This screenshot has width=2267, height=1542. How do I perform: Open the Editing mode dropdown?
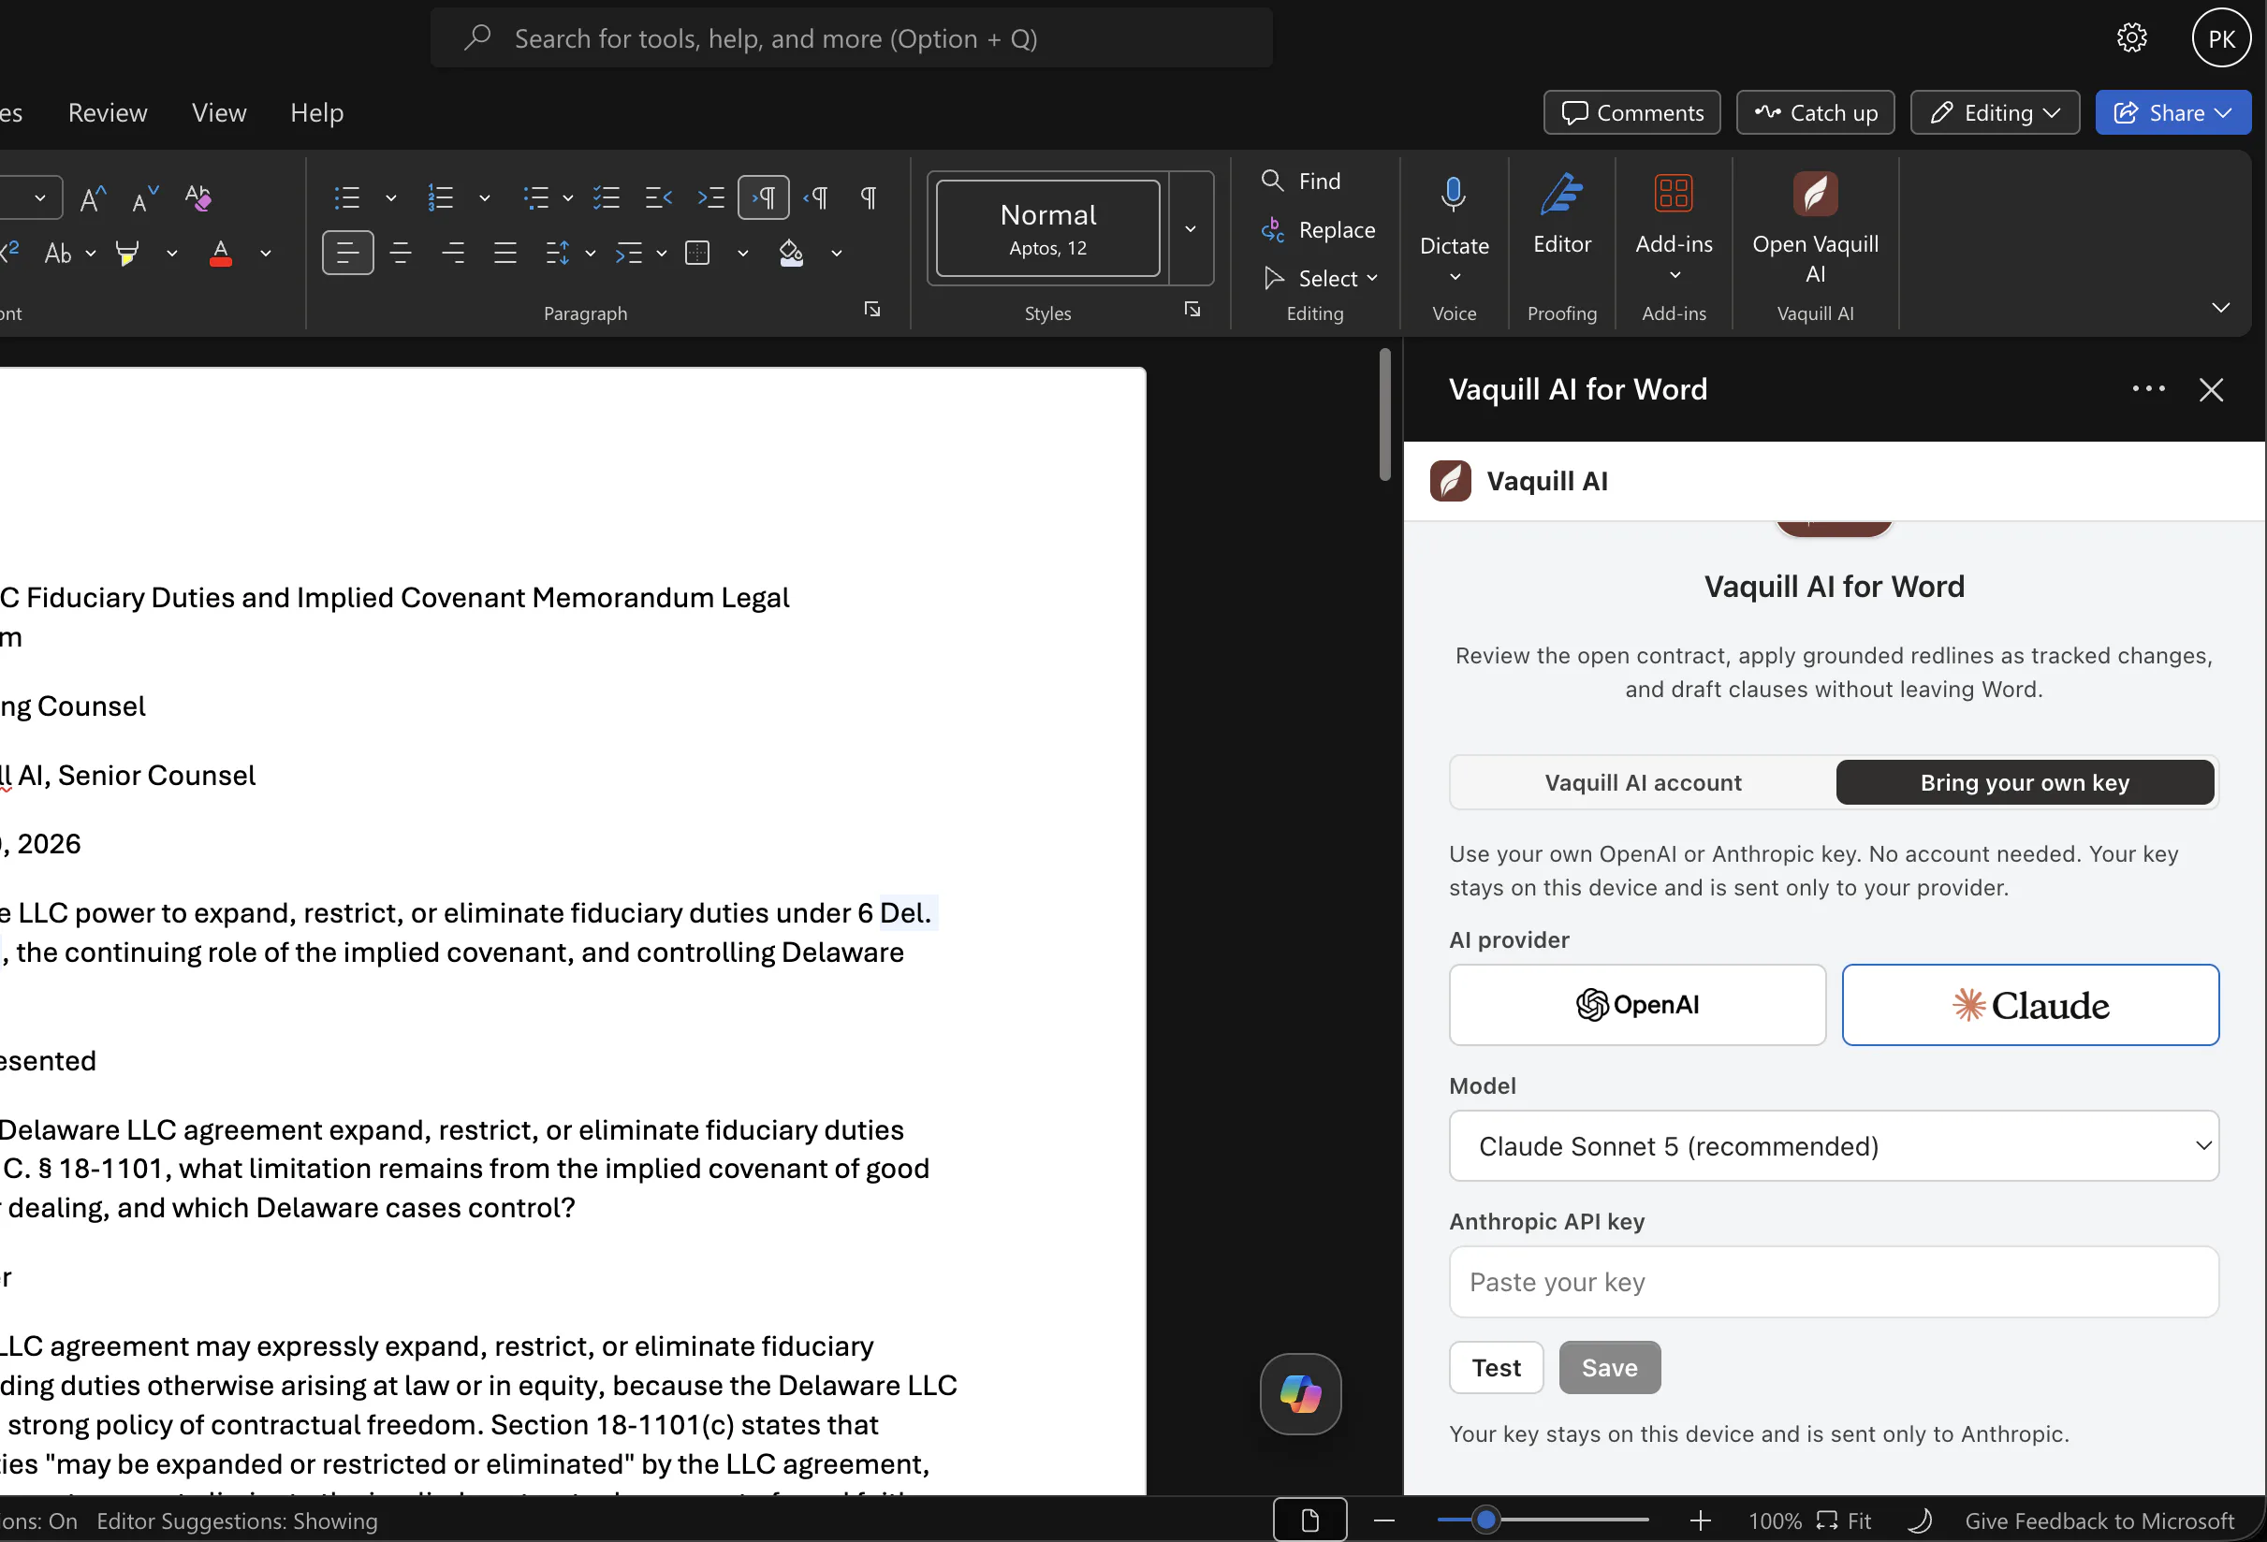pos(1995,112)
